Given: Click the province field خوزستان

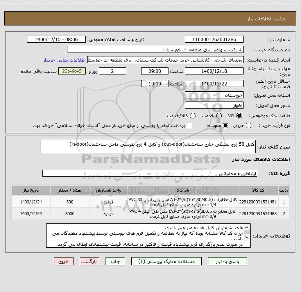Looking at the screenshot, I should coord(214,95).
